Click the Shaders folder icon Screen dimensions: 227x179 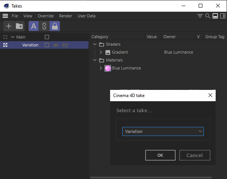tap(101, 45)
